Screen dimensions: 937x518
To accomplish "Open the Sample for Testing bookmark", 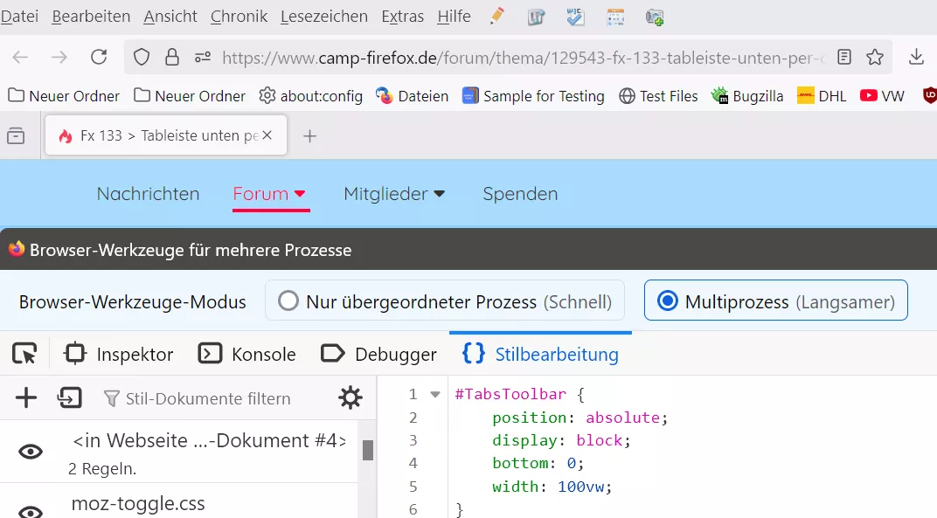I will (x=533, y=95).
